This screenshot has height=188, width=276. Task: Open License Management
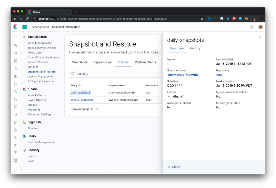[41, 77]
